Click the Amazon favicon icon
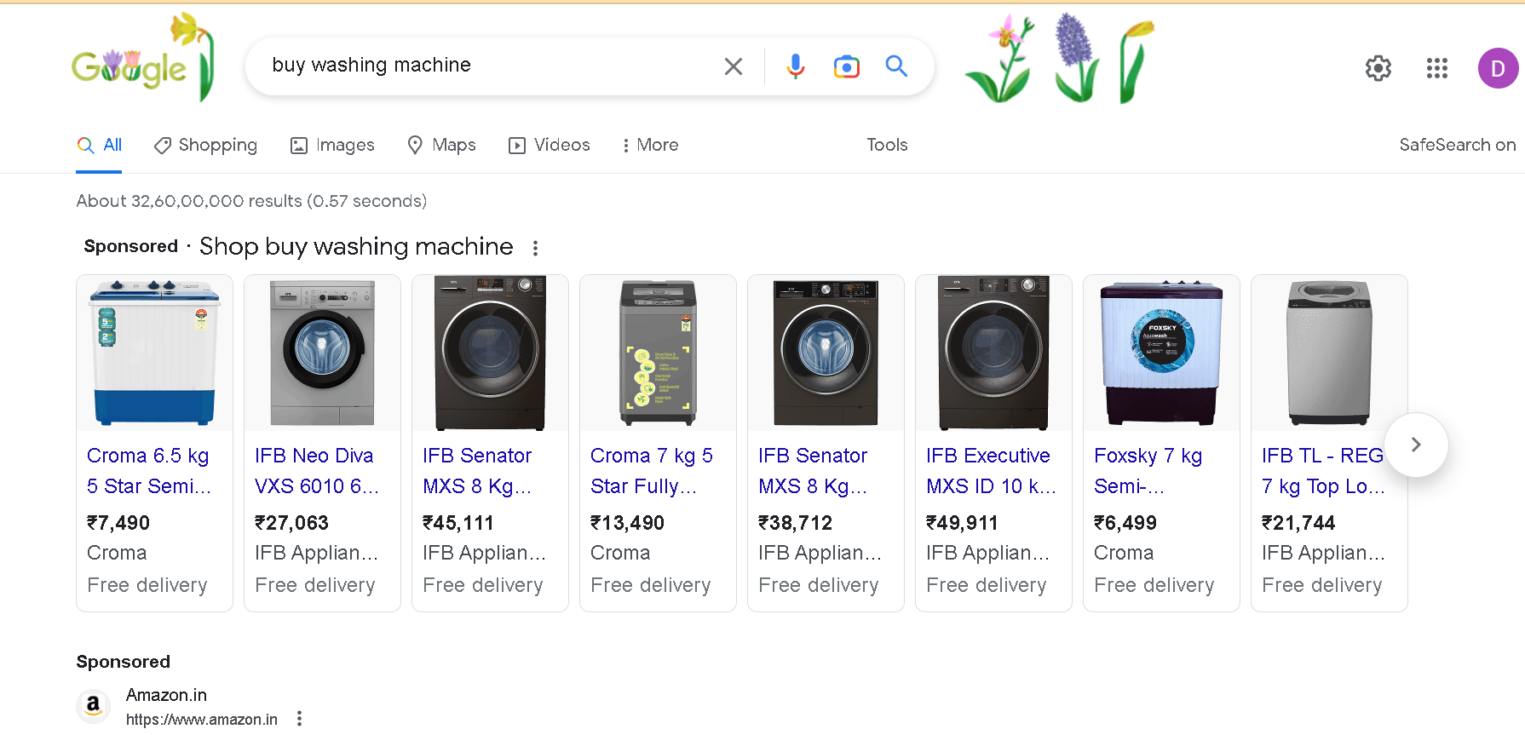This screenshot has width=1525, height=735. click(x=94, y=706)
